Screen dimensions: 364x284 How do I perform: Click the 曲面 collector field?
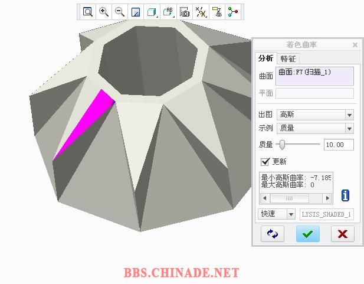pos(314,76)
